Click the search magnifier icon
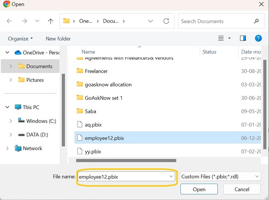Viewport: 269px width, 200px height. (256, 21)
